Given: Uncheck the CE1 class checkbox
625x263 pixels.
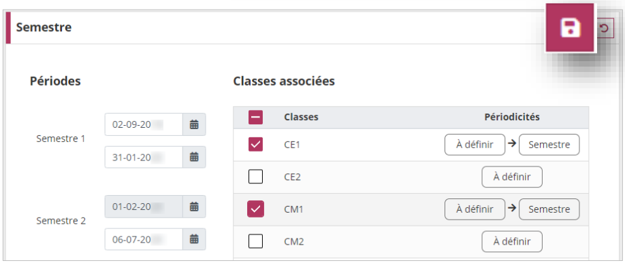Looking at the screenshot, I should (x=255, y=145).
